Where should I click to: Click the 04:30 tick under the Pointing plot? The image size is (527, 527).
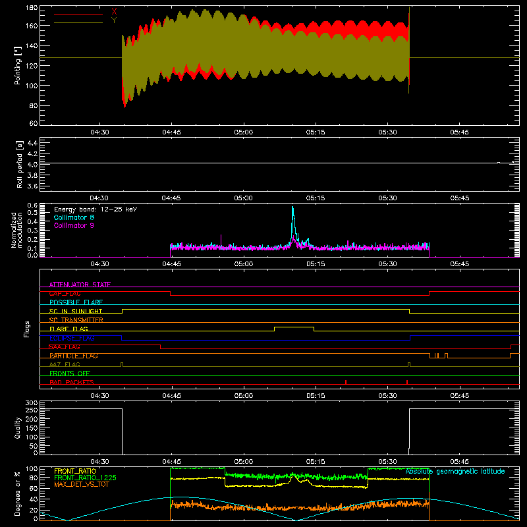click(100, 132)
